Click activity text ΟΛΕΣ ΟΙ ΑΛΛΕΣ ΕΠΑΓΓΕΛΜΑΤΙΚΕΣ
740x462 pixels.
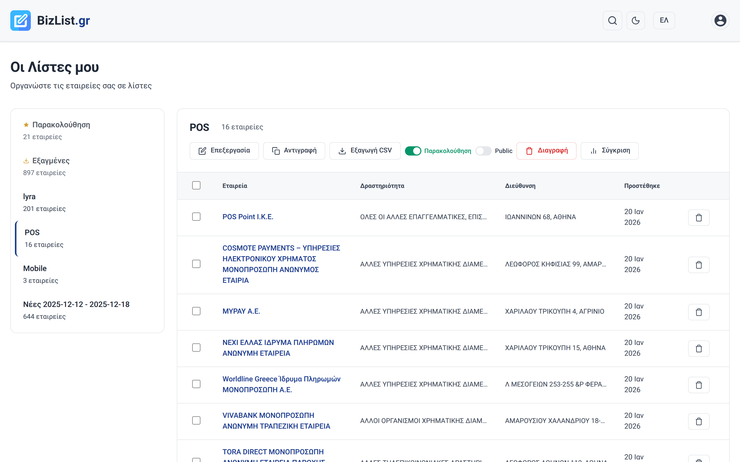pyautogui.click(x=423, y=217)
